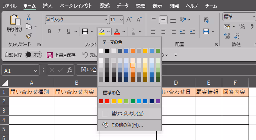Screen dimensions: 256x140
Task: Select the Format Painter brush
Action: click(29, 36)
